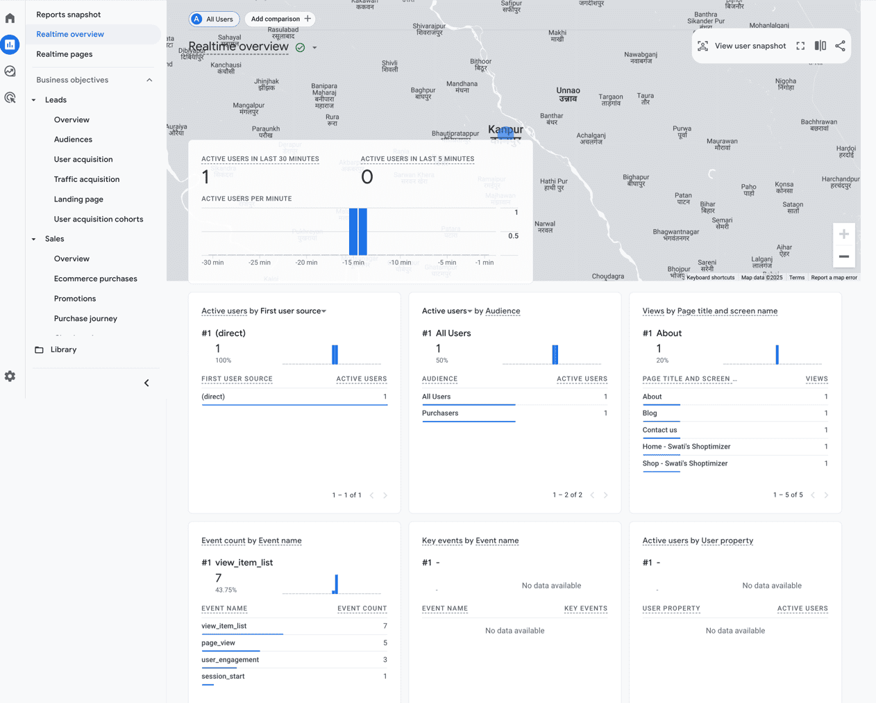Open the Explore icon in left rail
The image size is (876, 703).
coord(10,71)
